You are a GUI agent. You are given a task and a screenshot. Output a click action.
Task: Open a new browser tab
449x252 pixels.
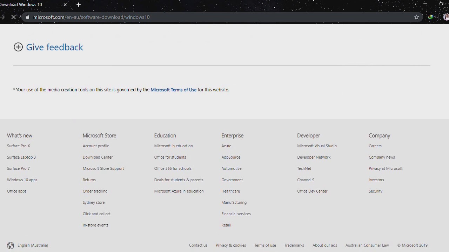[x=79, y=5]
